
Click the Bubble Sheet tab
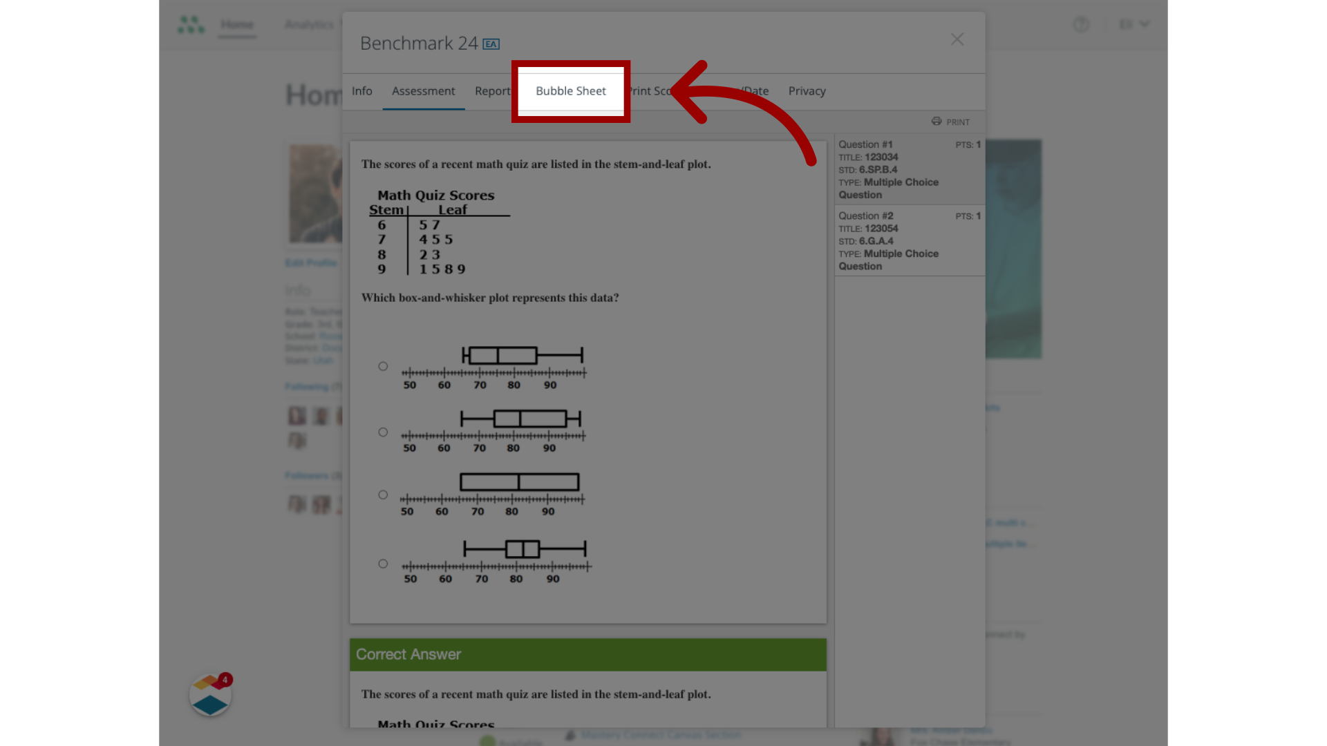tap(570, 90)
